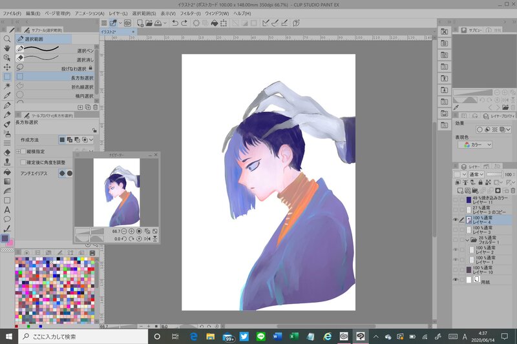Delete sub tool with trash icon

95,107
